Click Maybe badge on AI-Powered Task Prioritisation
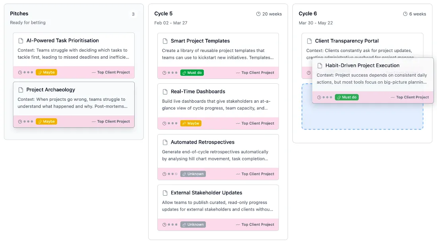This screenshot has width=437, height=244. click(x=46, y=72)
